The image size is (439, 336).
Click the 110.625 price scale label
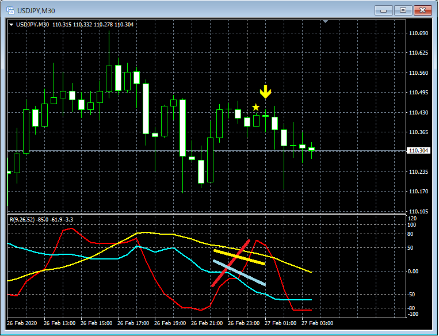point(418,53)
